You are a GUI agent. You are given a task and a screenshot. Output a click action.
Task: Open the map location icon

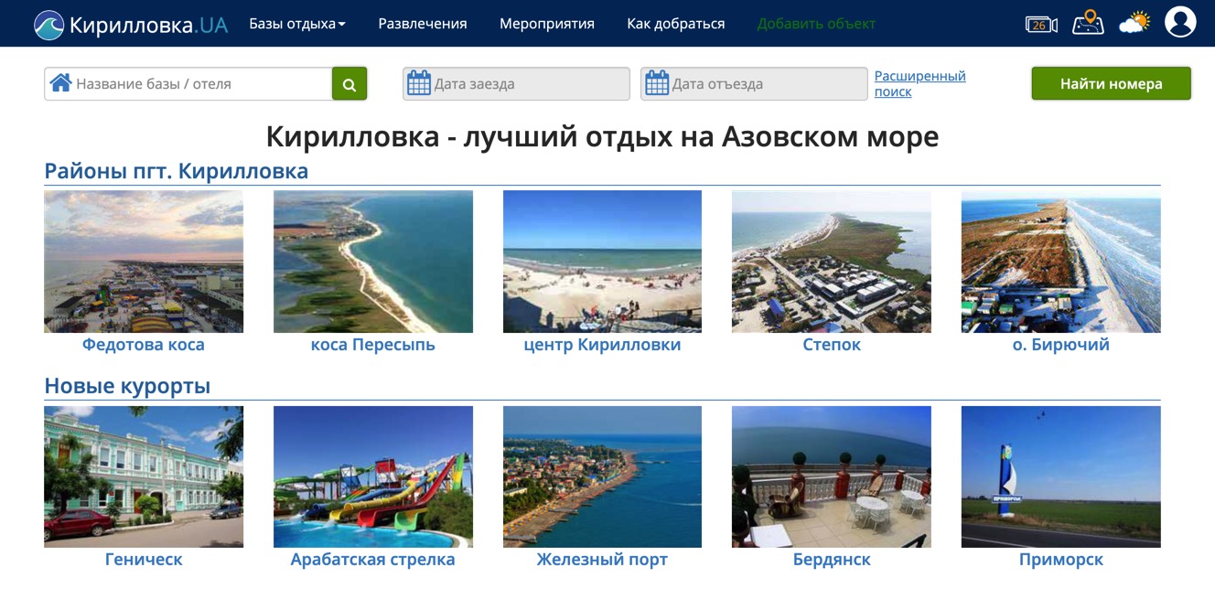coord(1088,22)
